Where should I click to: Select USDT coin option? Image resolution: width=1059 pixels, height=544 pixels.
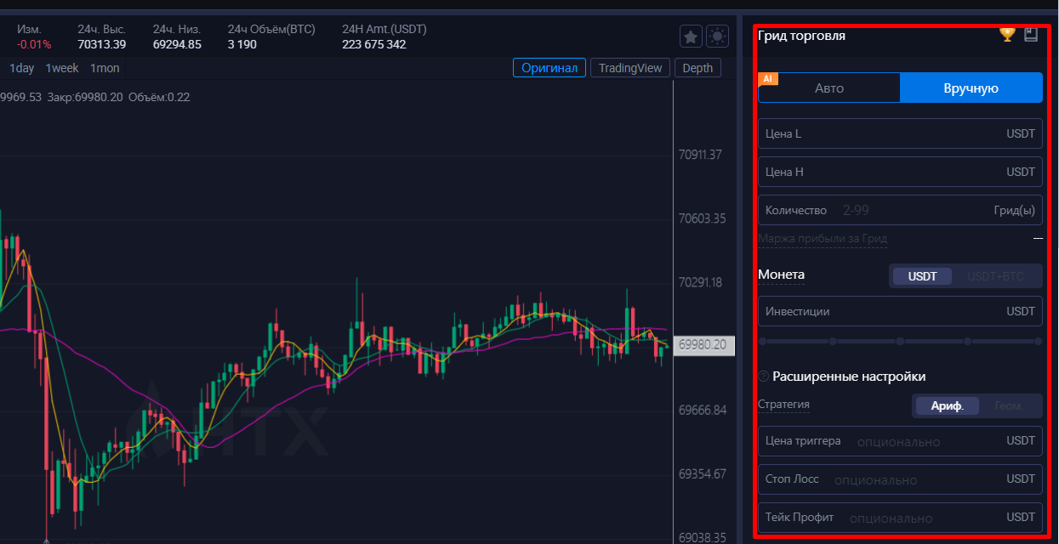[922, 276]
